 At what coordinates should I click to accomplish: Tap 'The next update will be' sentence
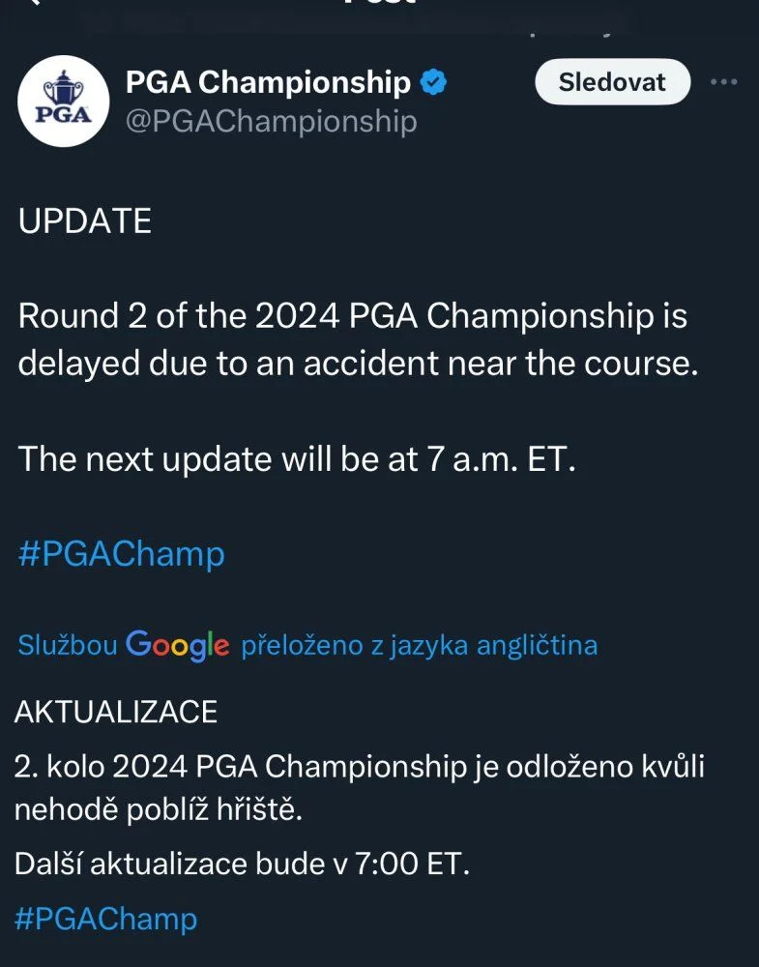point(297,459)
